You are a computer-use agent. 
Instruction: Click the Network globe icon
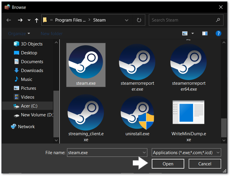point(14,126)
